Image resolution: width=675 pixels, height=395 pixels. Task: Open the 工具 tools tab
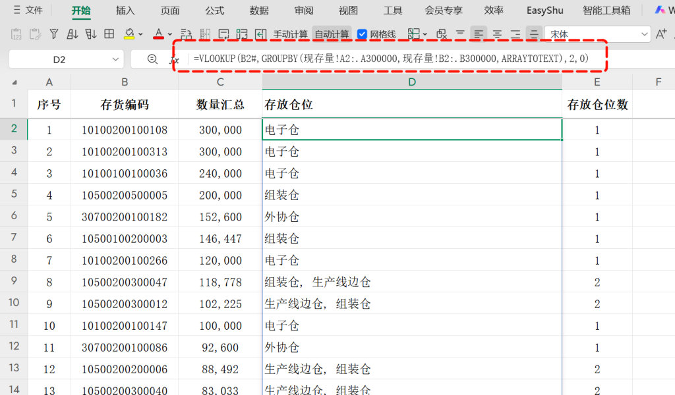pos(393,11)
